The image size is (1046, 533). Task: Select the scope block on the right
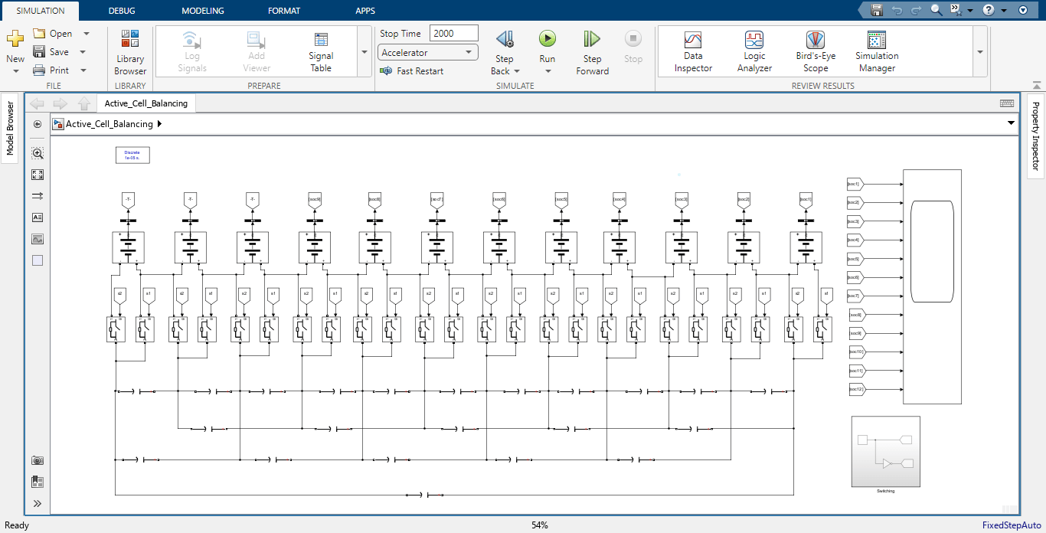coord(932,286)
